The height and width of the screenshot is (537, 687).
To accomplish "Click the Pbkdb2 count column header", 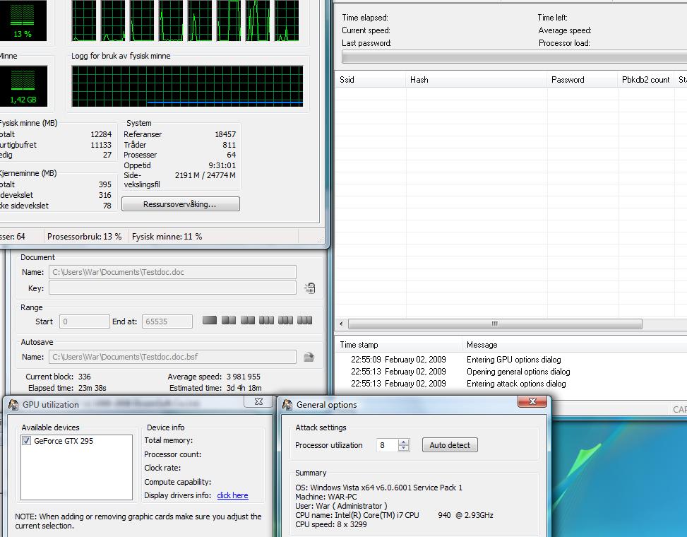I will pyautogui.click(x=646, y=80).
